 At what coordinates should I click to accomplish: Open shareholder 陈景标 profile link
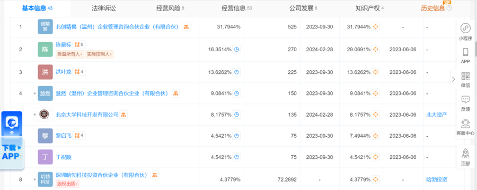coord(64,45)
